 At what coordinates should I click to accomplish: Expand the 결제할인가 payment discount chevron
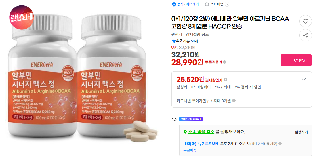[x=304, y=79]
